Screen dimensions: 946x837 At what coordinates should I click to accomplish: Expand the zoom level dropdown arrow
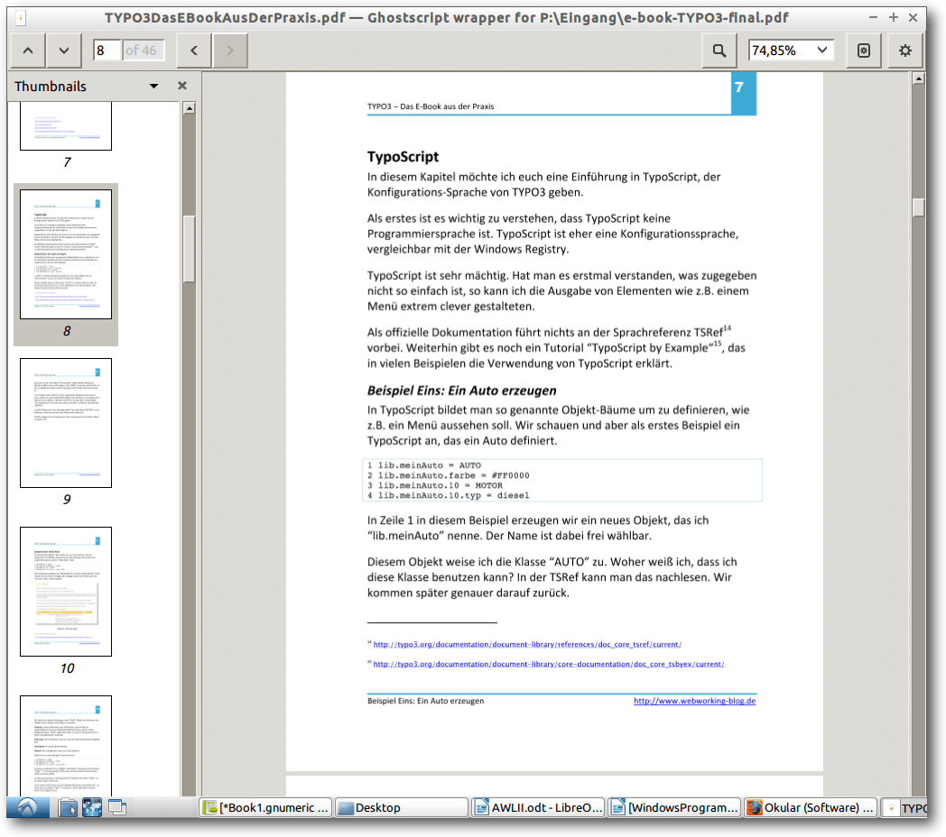(x=821, y=50)
